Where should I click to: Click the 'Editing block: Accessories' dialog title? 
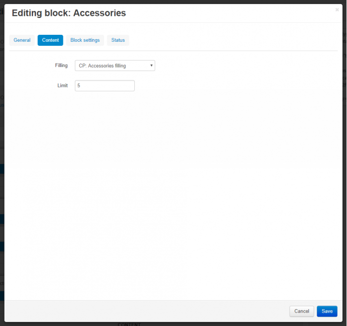tap(69, 13)
